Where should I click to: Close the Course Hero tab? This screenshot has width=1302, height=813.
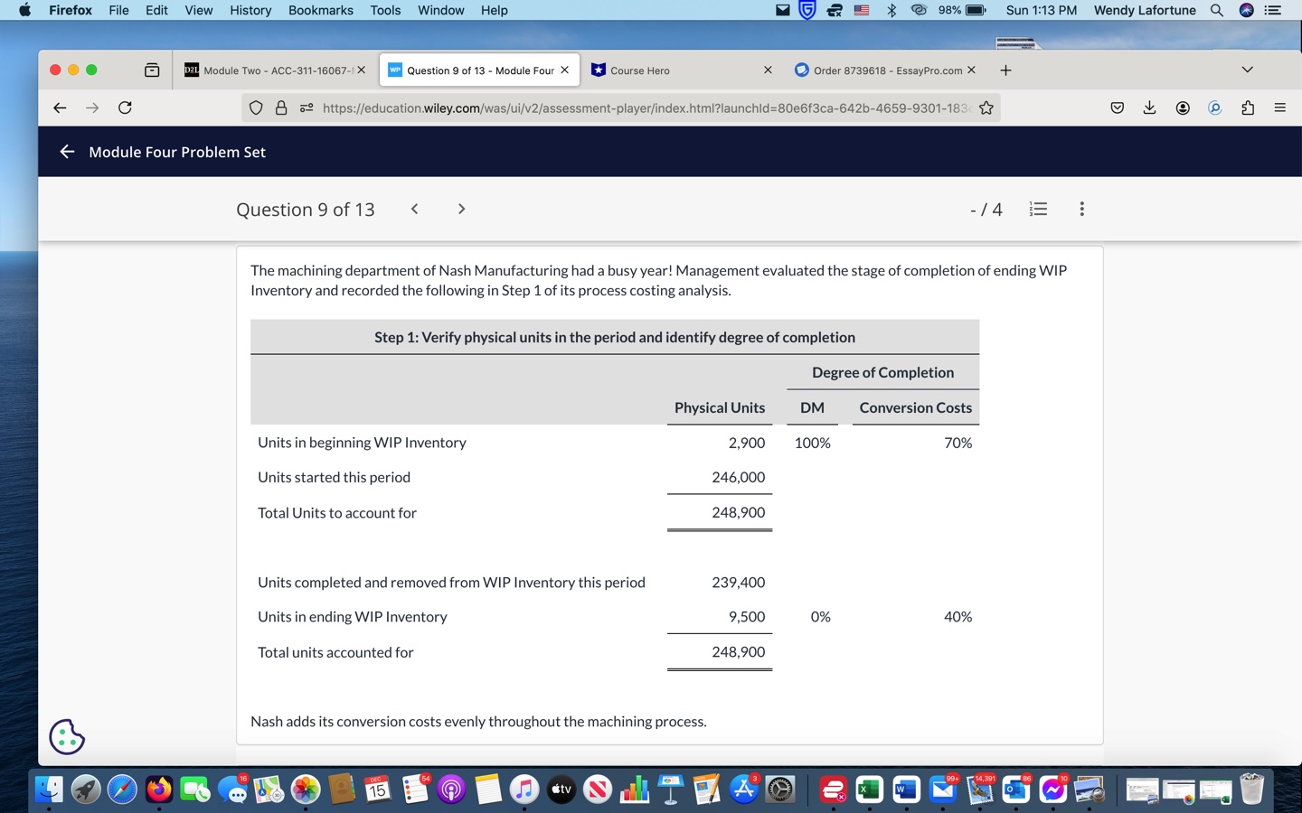point(768,70)
